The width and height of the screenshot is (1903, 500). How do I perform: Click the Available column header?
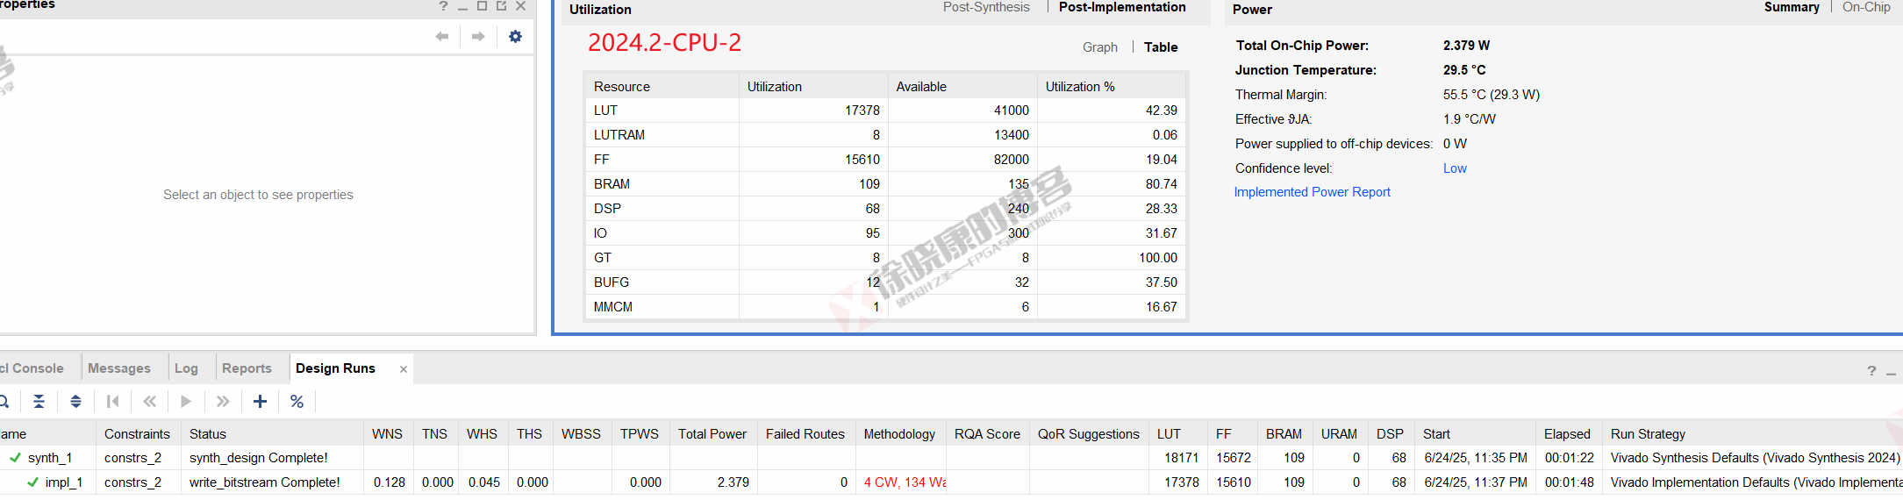tap(962, 86)
